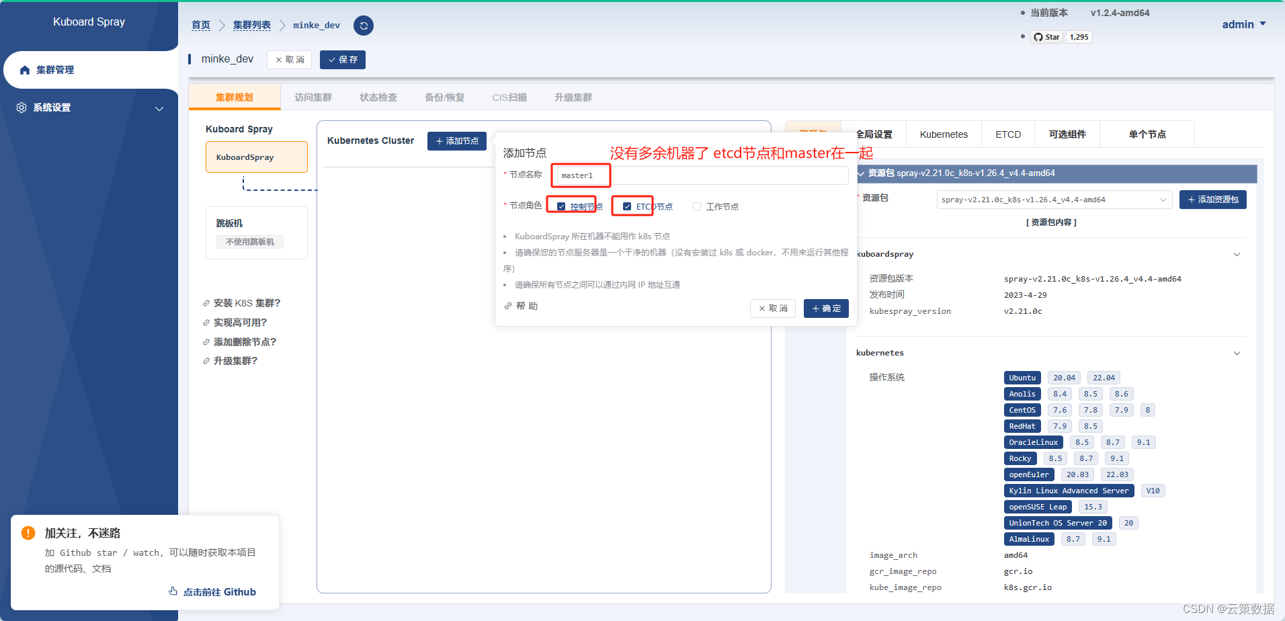The width and height of the screenshot is (1285, 621).
Task: Open the 资源包内容 link
Action: coord(1051,222)
